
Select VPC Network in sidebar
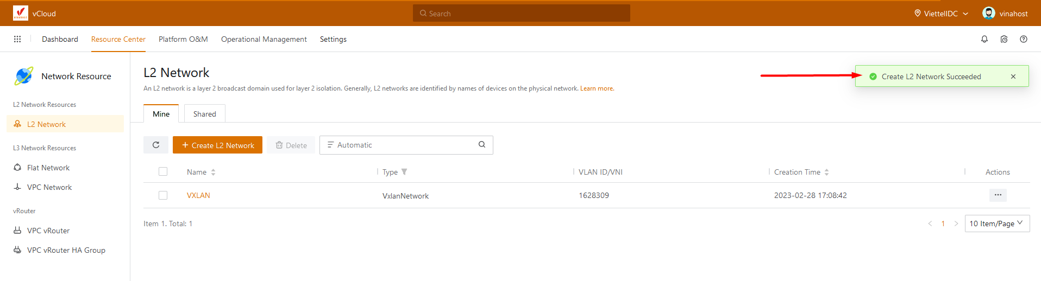tap(65, 187)
